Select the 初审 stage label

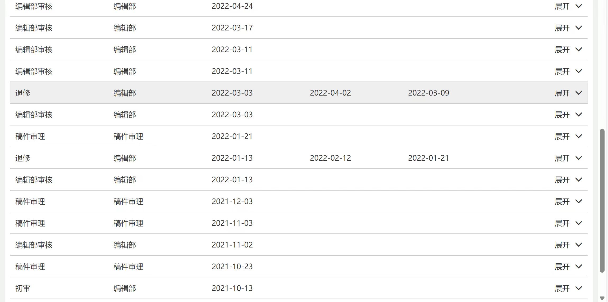[23, 288]
